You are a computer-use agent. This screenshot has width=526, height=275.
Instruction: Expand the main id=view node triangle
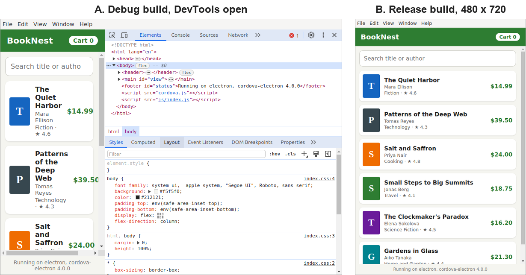(x=119, y=79)
